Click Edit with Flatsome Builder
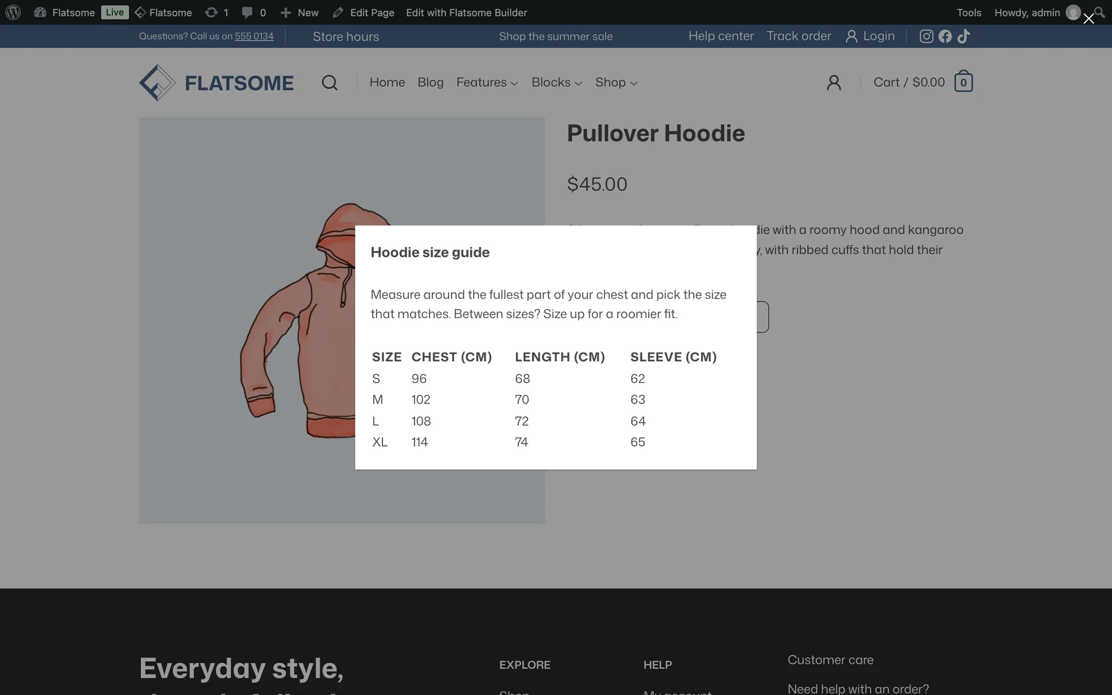The image size is (1112, 695). 466,12
